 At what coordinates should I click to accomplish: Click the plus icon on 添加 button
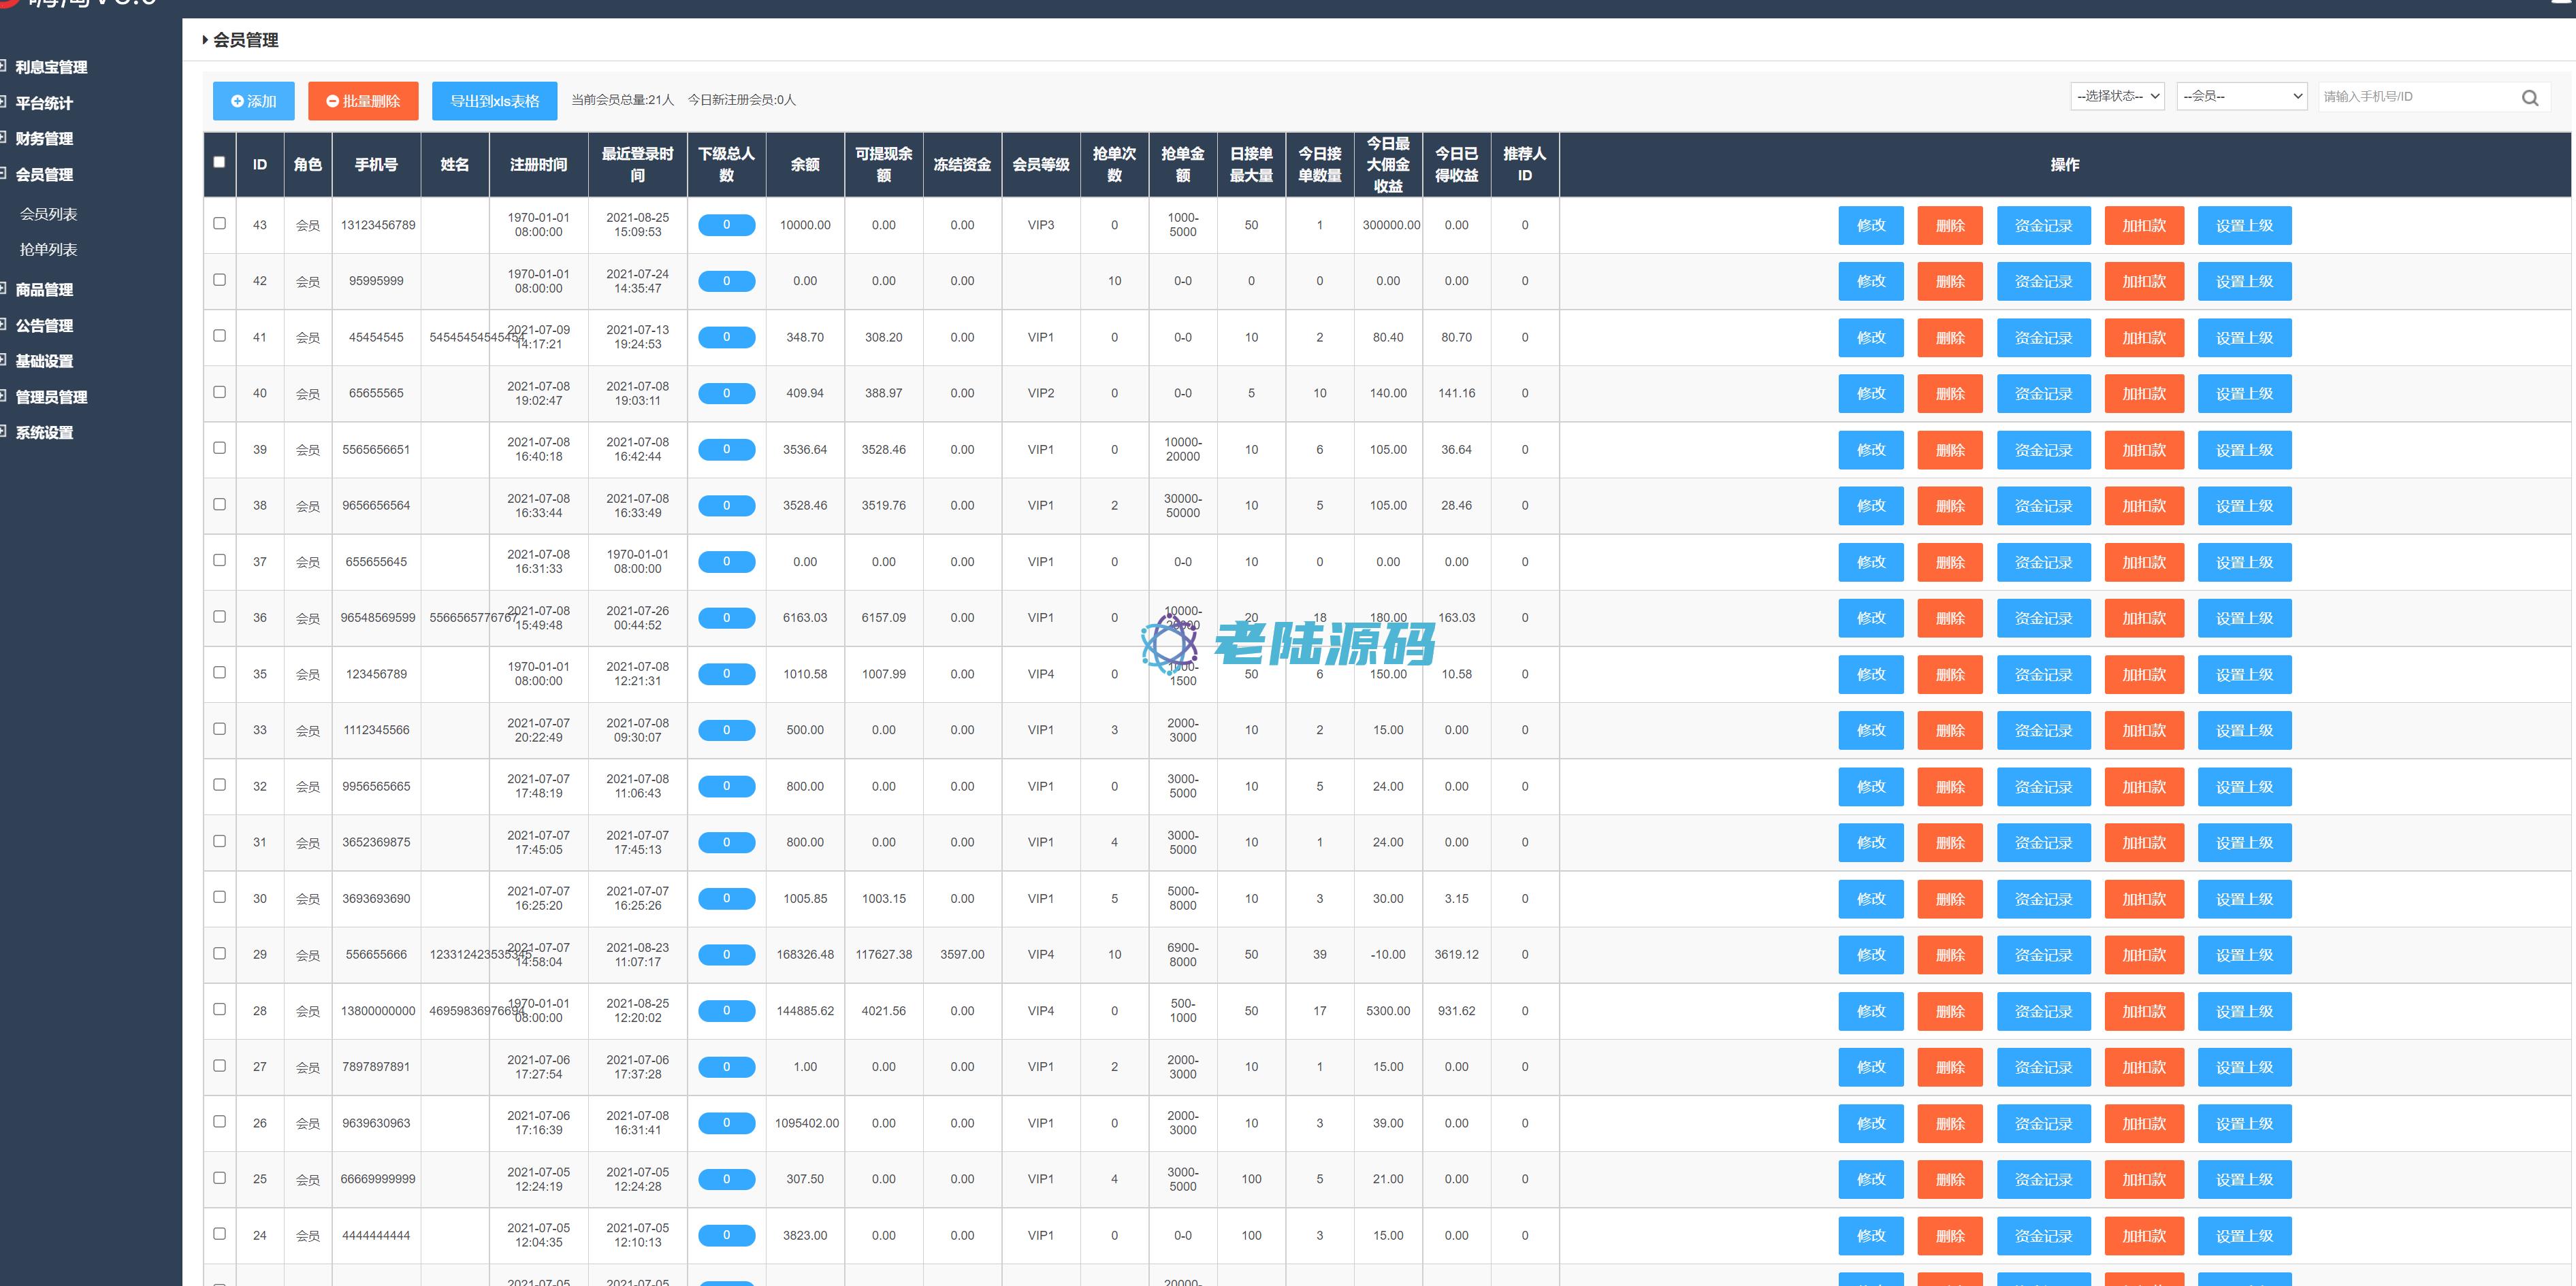237,101
